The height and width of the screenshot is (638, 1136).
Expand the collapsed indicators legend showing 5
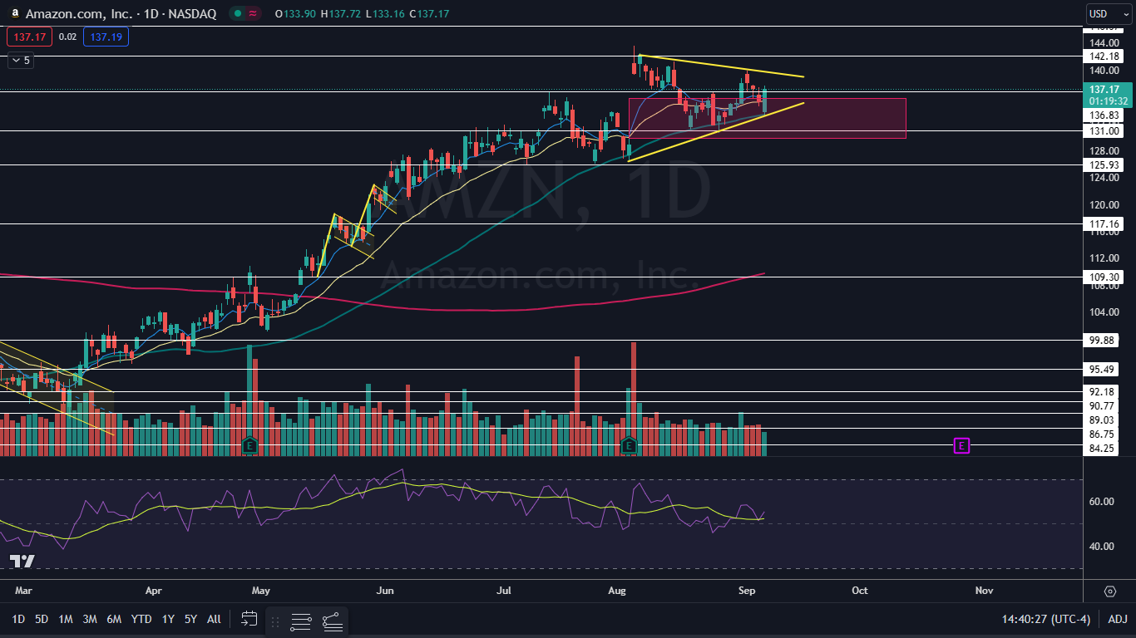point(19,60)
